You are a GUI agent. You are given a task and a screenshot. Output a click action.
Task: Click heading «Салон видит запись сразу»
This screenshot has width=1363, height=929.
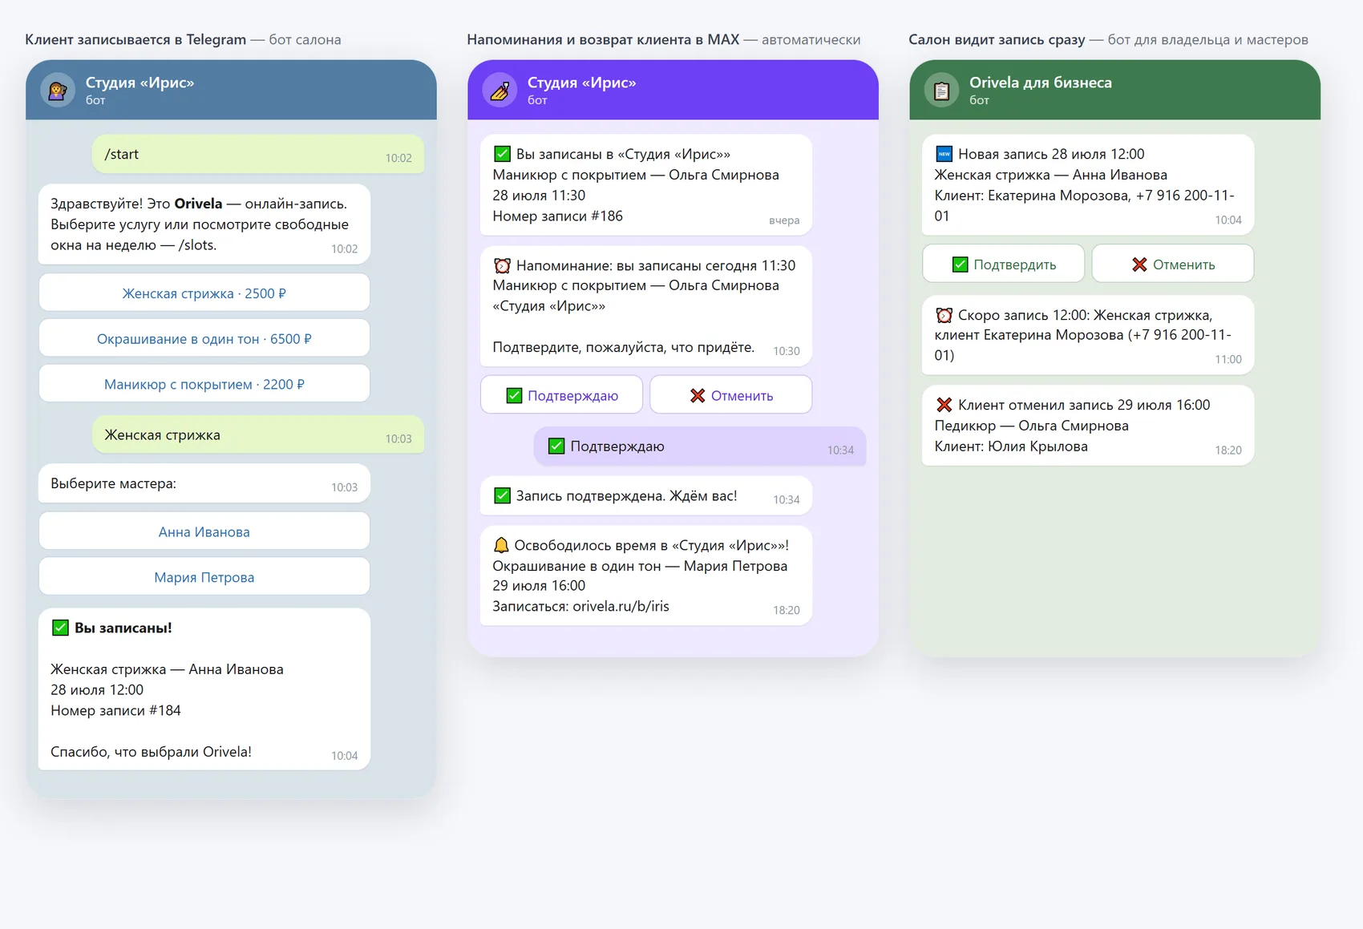(x=997, y=39)
